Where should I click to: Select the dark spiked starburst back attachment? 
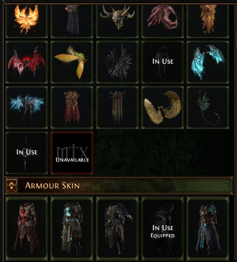tap(117, 62)
